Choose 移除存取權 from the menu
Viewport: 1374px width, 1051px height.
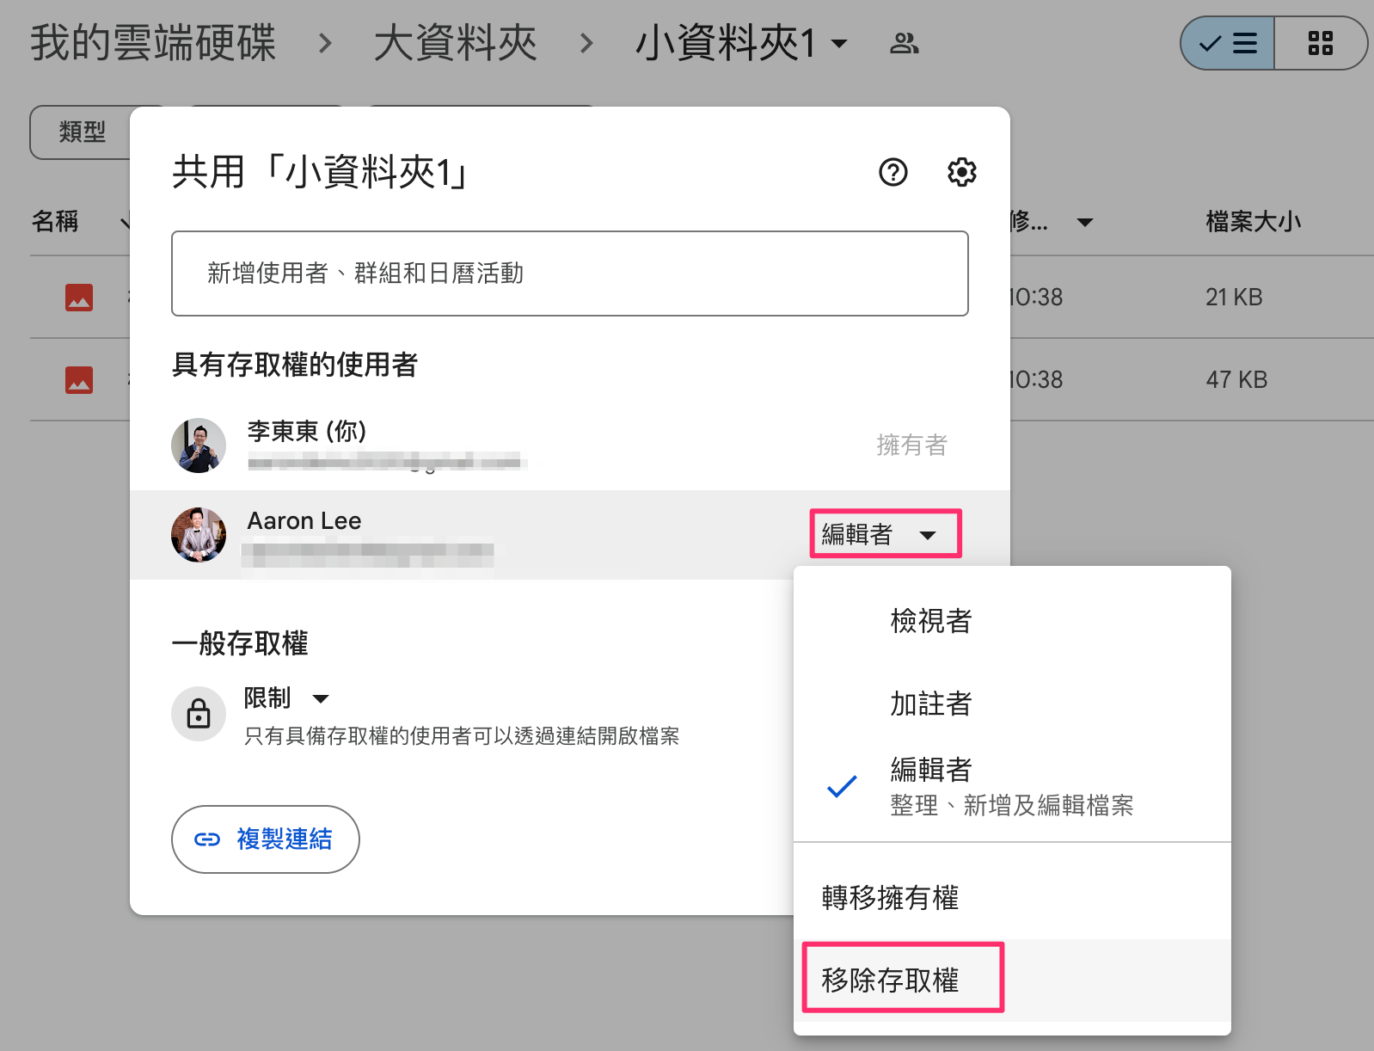tap(890, 980)
